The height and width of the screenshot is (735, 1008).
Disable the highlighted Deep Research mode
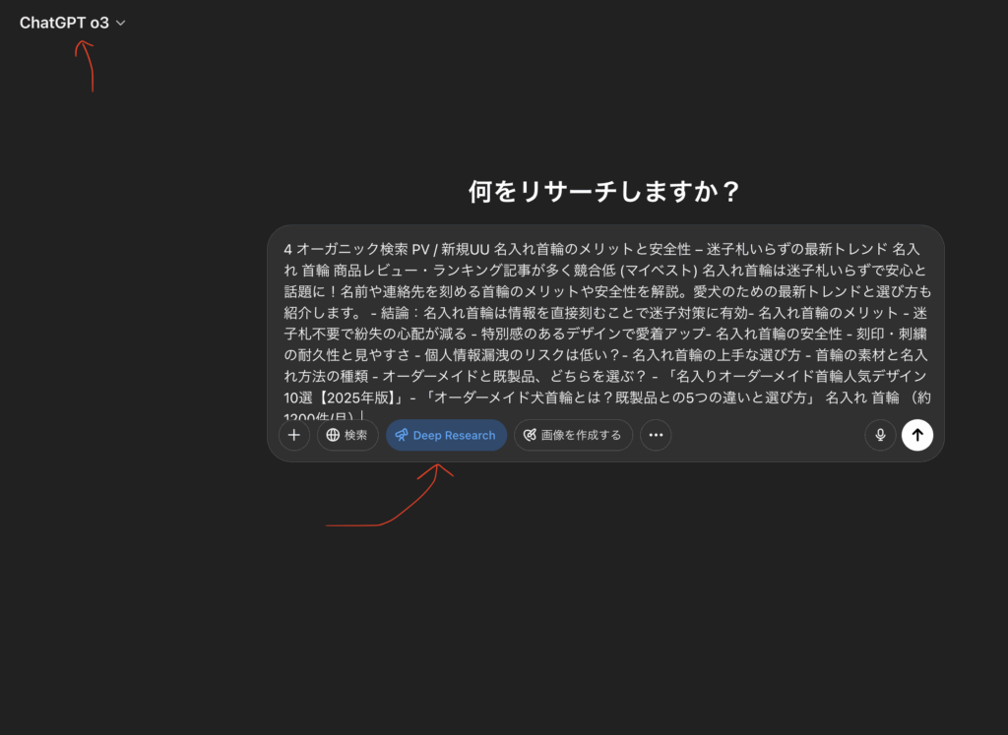(x=446, y=435)
